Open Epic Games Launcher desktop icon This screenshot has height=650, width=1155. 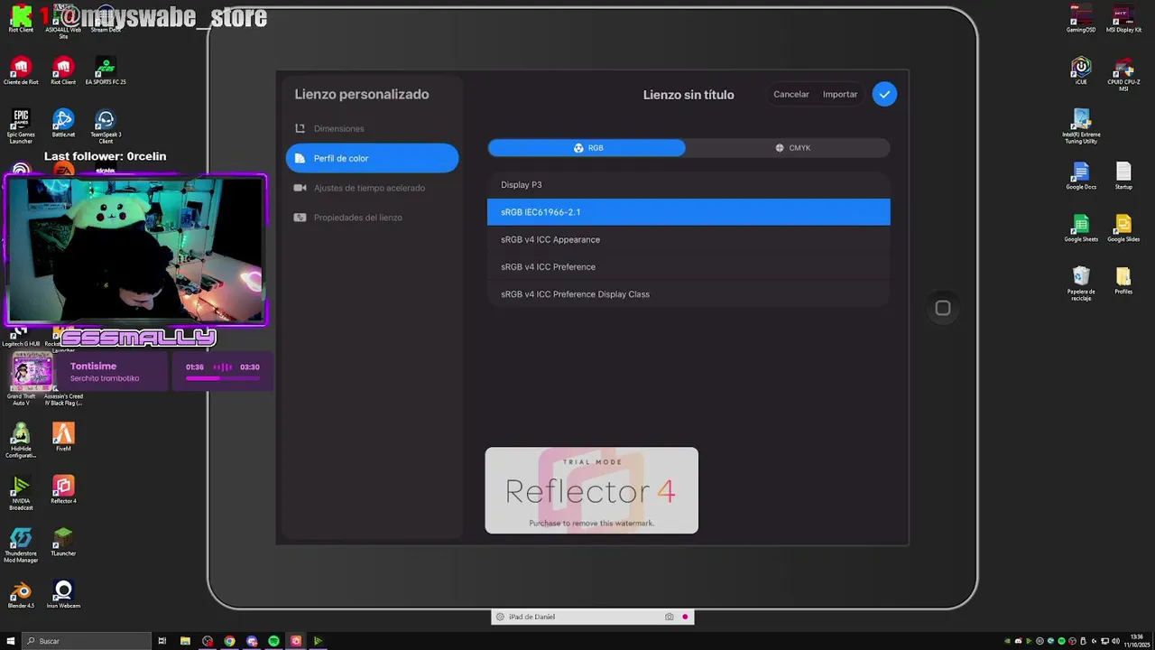[21, 125]
